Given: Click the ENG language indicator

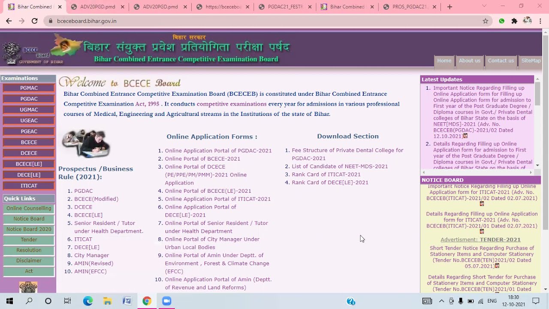Looking at the screenshot, I should [x=492, y=301].
